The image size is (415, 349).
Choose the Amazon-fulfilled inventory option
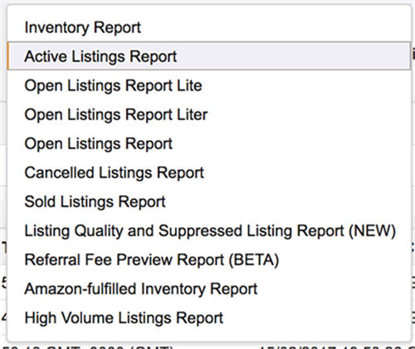pos(209,288)
